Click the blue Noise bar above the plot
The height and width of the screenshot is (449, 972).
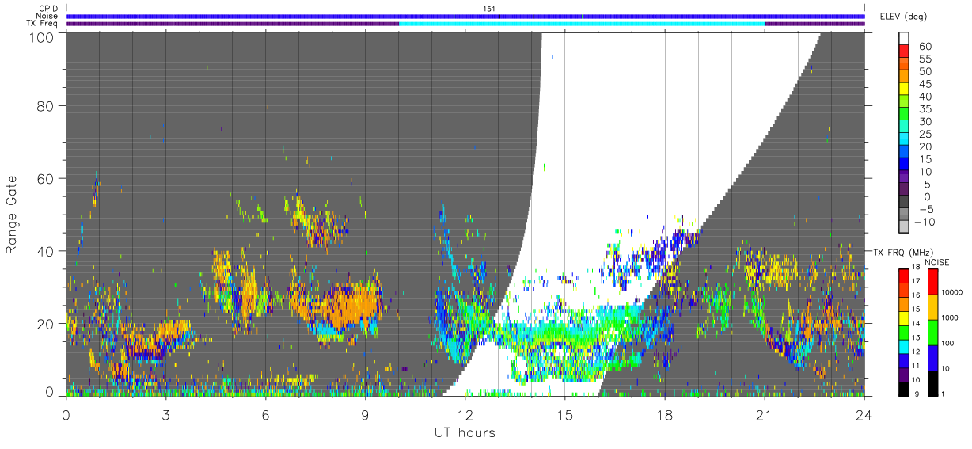click(x=465, y=16)
